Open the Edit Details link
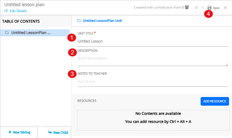232x138 pixels. point(18,11)
